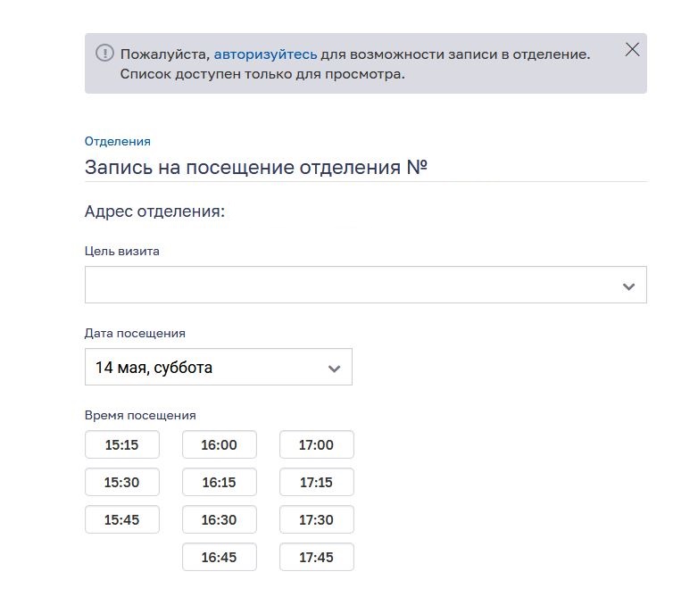Go to Отделения breadcrumb link
This screenshot has width=698, height=605.
(118, 141)
